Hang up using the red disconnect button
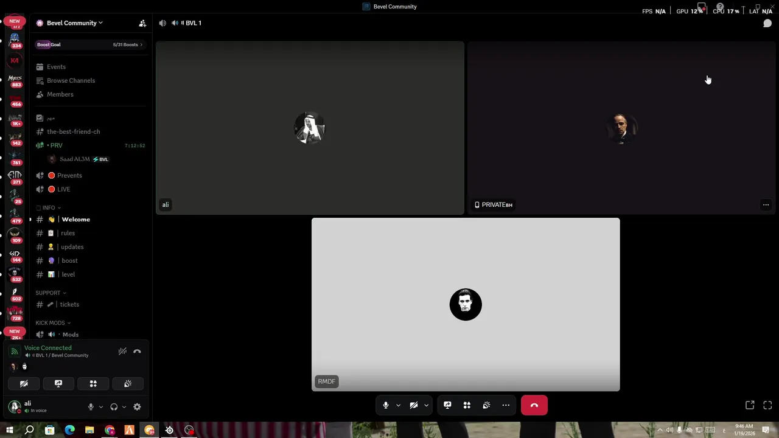779x438 pixels. pos(534,405)
